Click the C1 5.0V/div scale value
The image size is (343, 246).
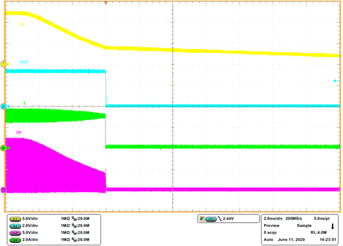tap(30, 218)
